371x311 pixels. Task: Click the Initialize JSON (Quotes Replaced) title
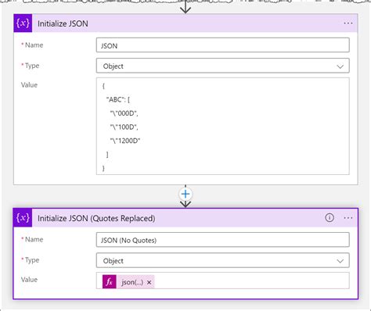click(x=96, y=218)
